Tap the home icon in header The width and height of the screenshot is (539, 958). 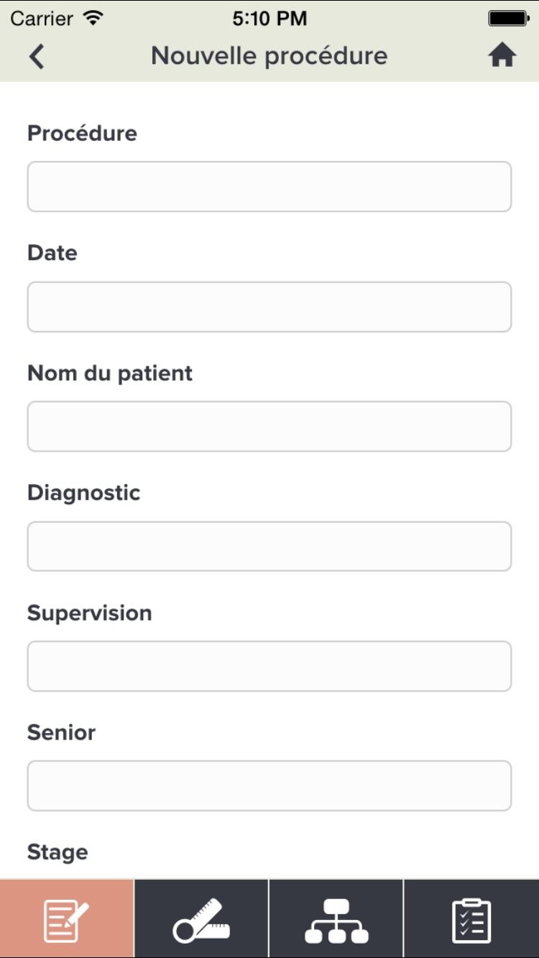coord(502,55)
